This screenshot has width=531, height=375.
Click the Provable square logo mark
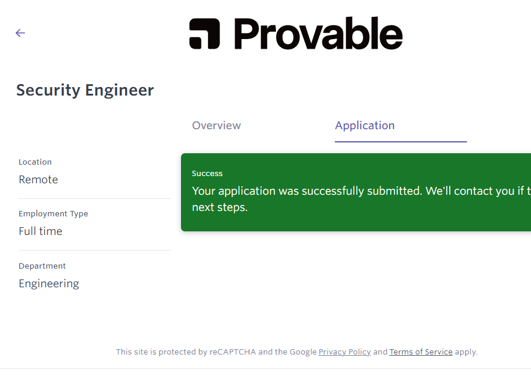pyautogui.click(x=204, y=34)
